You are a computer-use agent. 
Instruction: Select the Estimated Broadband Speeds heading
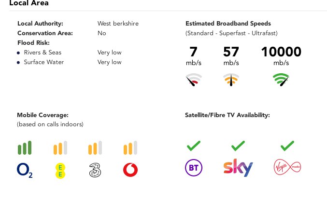[228, 24]
